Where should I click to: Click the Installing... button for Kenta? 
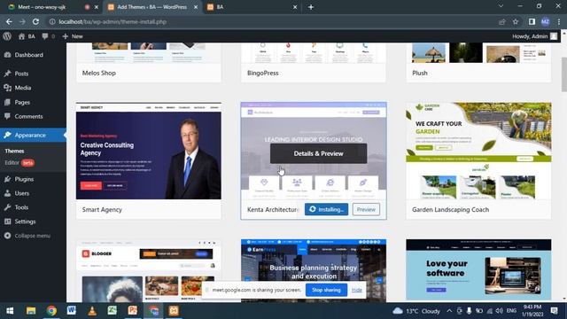point(326,209)
